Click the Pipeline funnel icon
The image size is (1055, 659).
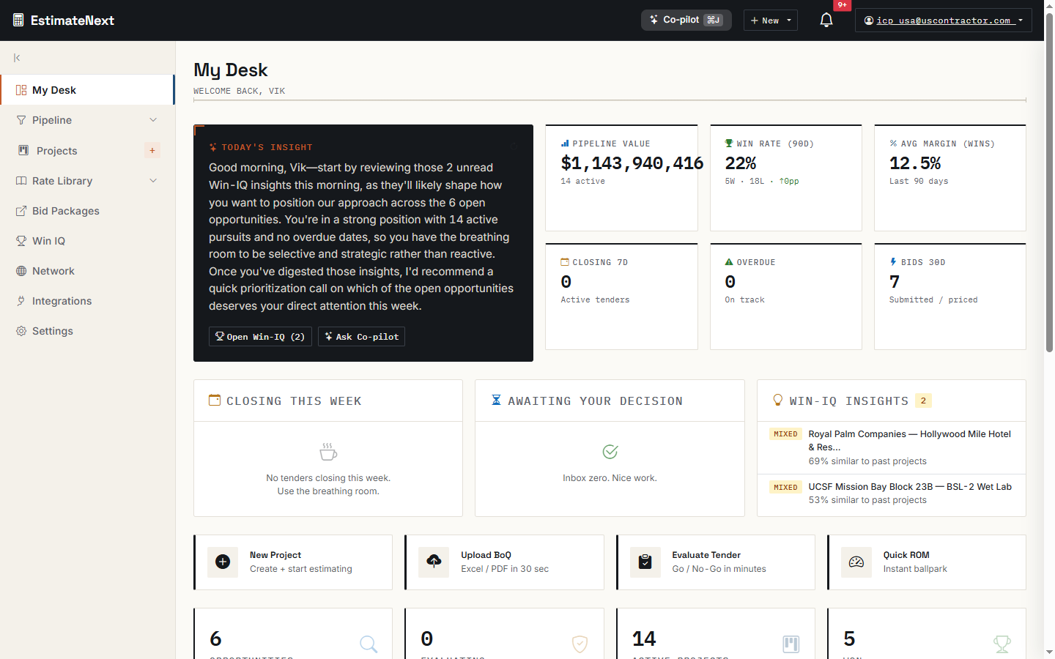(x=21, y=120)
